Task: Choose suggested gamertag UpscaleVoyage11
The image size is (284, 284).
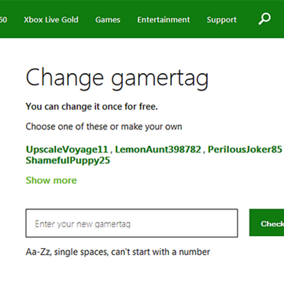Action: [67, 149]
